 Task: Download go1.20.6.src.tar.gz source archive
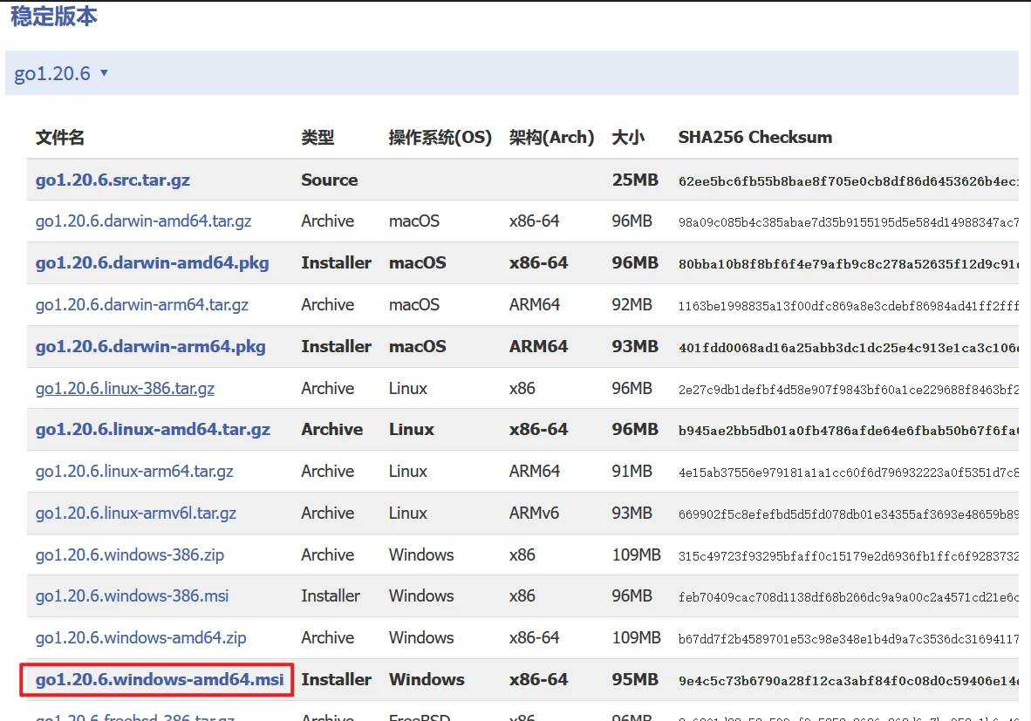(x=113, y=180)
